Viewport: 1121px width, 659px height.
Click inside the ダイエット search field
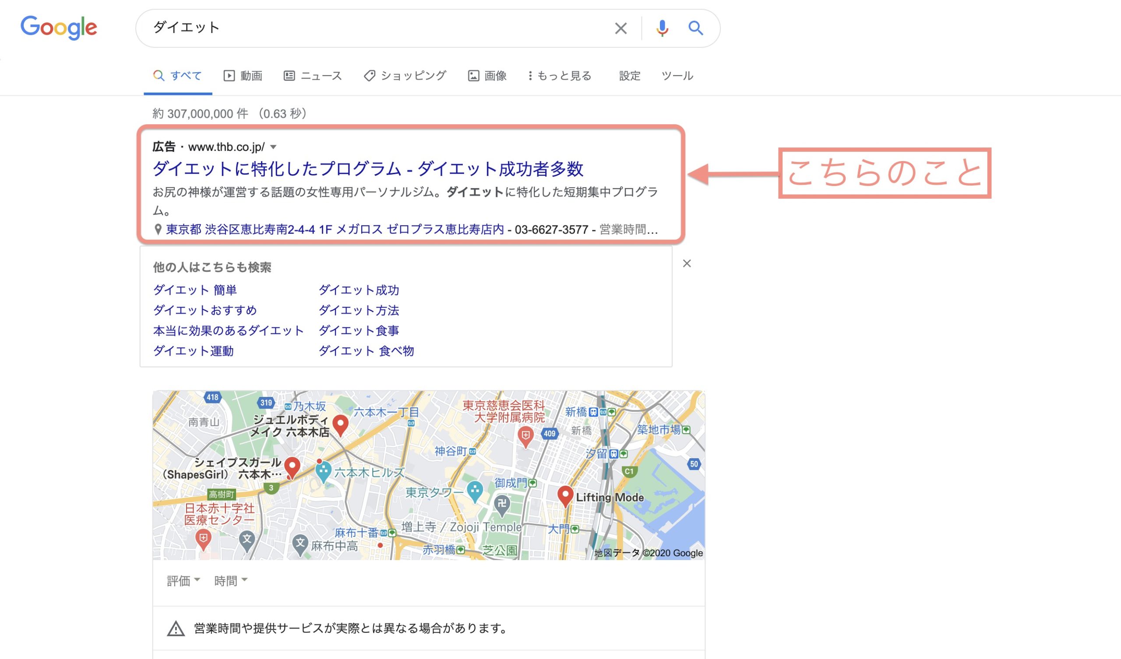(x=378, y=28)
